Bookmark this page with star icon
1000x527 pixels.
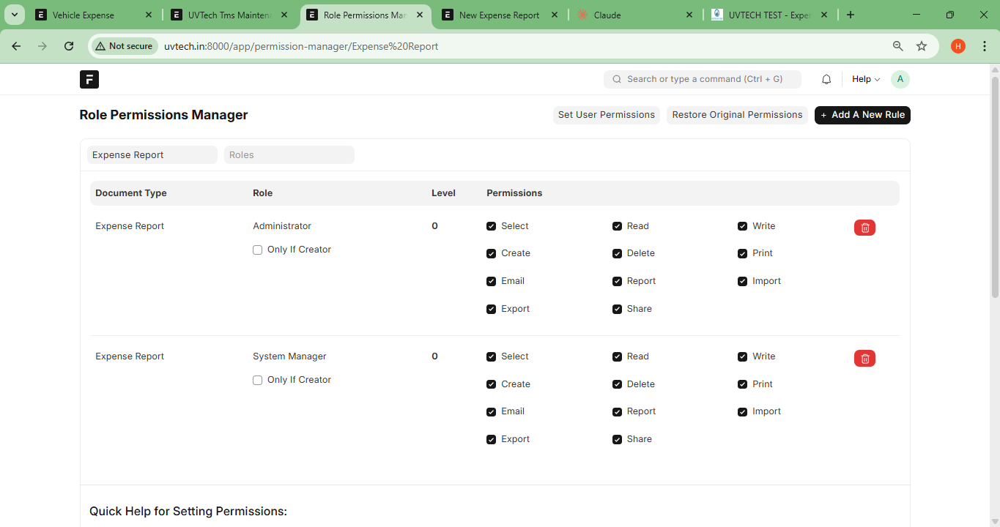tap(922, 46)
